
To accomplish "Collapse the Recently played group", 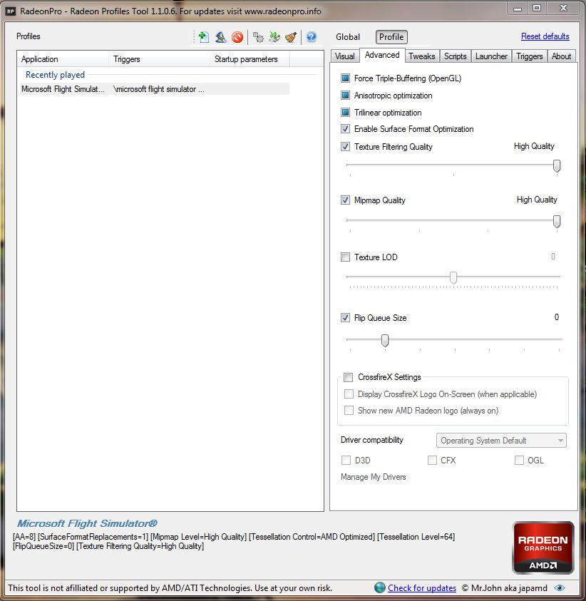I will pyautogui.click(x=55, y=75).
